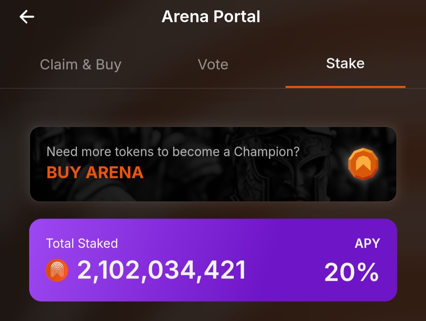Click the 'Need more tokens' prompt text
This screenshot has width=426, height=321.
173,152
